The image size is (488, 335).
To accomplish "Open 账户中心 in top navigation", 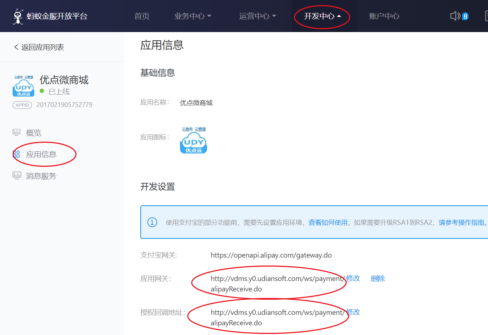I will point(384,16).
